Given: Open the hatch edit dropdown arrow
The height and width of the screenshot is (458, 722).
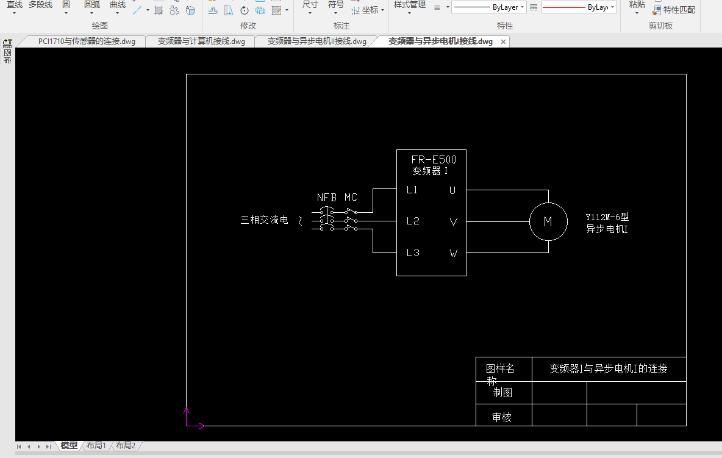Looking at the screenshot, I should pos(287,10).
